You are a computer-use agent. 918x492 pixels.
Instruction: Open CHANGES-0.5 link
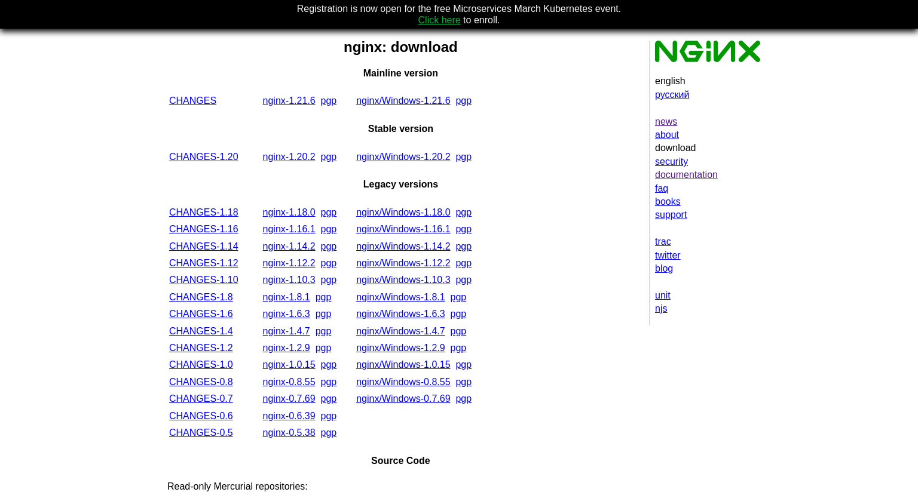pos(201,433)
